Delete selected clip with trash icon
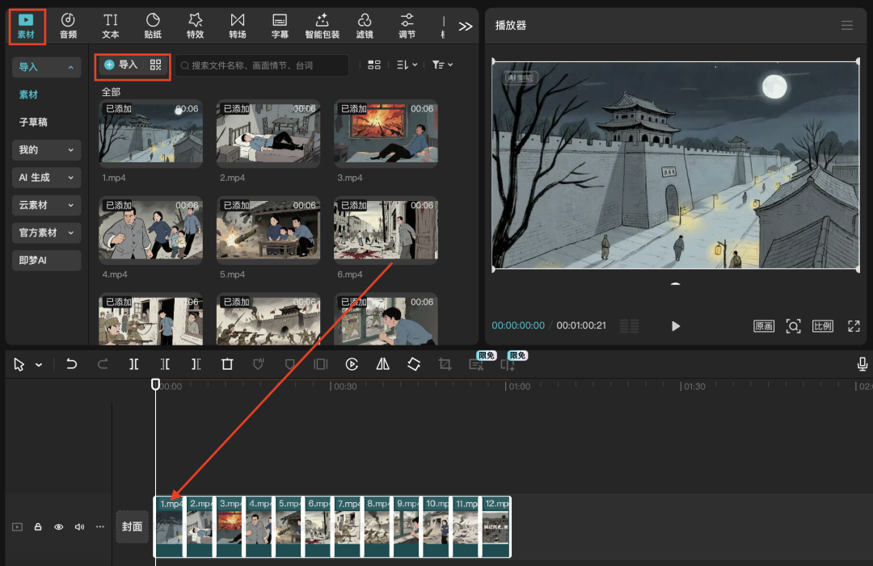Image resolution: width=873 pixels, height=566 pixels. point(227,364)
